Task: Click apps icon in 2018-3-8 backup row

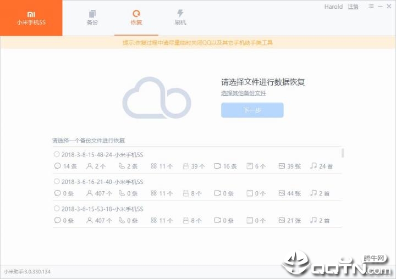Action: 154,166
